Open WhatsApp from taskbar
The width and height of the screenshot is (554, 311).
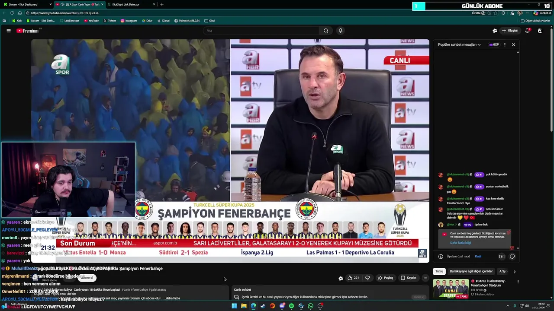coord(310,306)
